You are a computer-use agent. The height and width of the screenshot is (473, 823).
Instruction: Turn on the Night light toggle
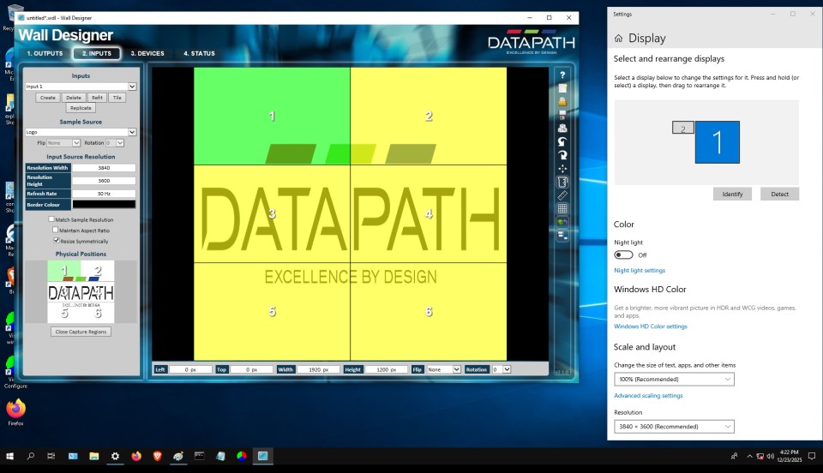pos(623,254)
